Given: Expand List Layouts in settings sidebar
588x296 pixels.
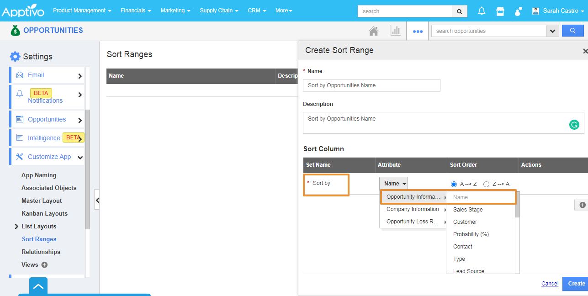Looking at the screenshot, I should (x=17, y=226).
